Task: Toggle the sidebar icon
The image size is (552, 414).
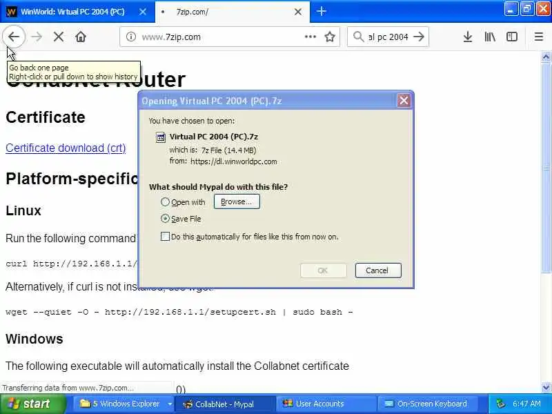Action: pyautogui.click(x=511, y=37)
